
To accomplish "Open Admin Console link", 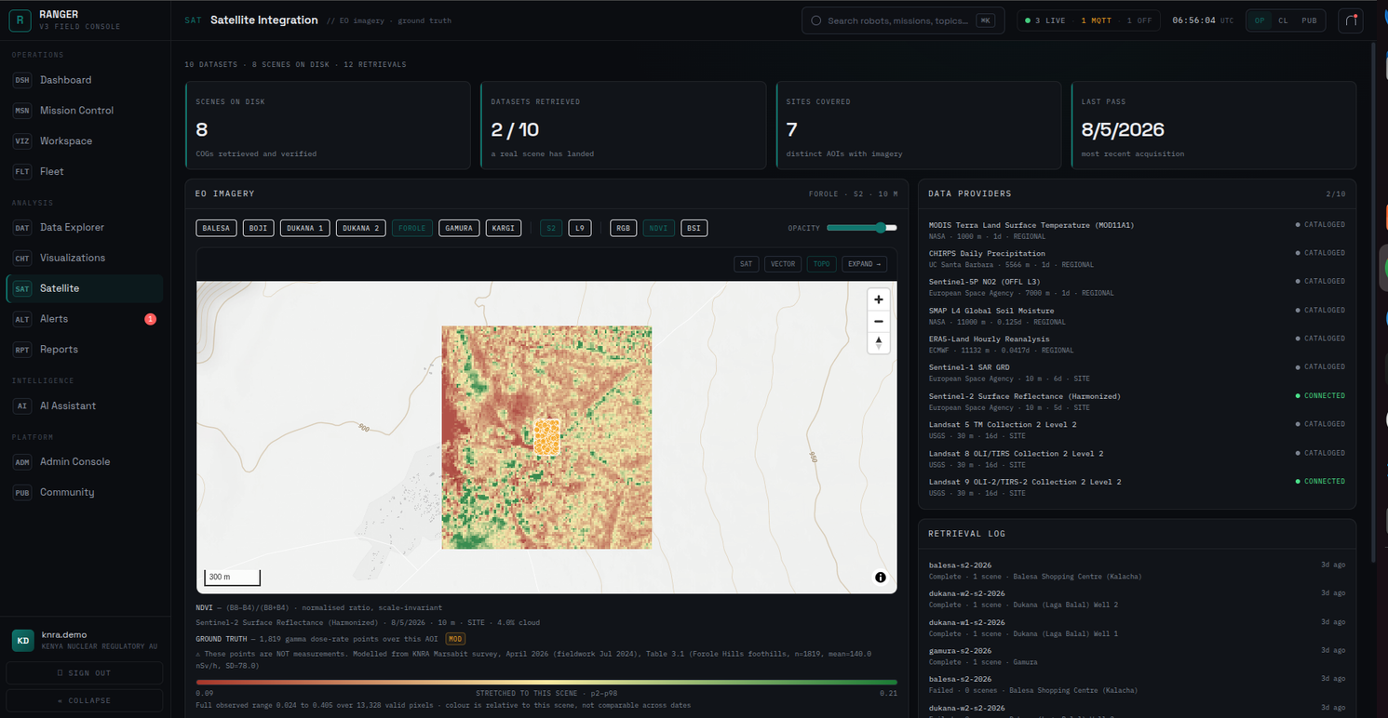I will [x=84, y=461].
